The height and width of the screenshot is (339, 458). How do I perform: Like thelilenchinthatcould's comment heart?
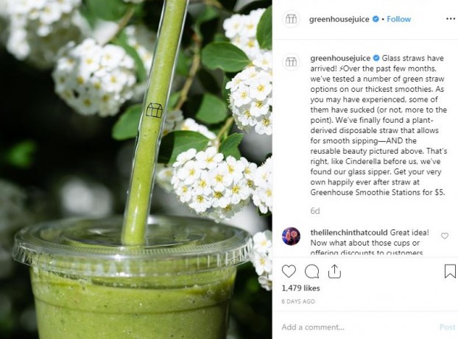tap(445, 236)
